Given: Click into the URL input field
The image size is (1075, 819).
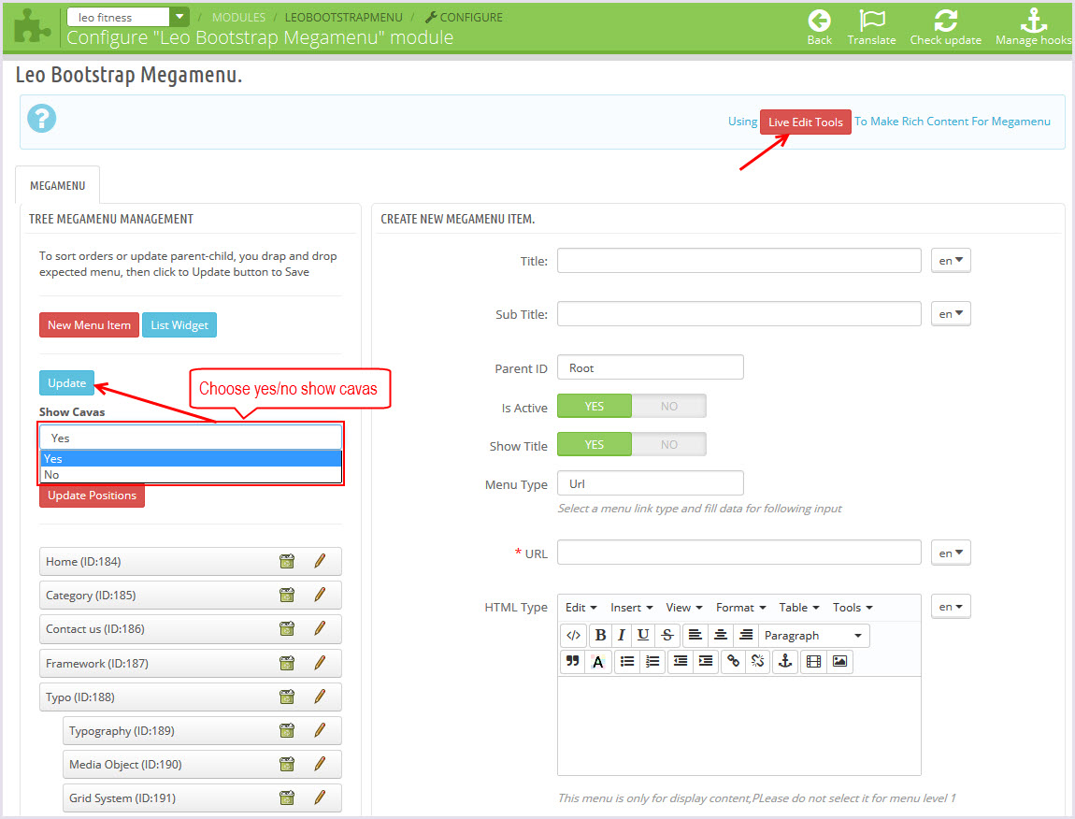Looking at the screenshot, I should 739,553.
